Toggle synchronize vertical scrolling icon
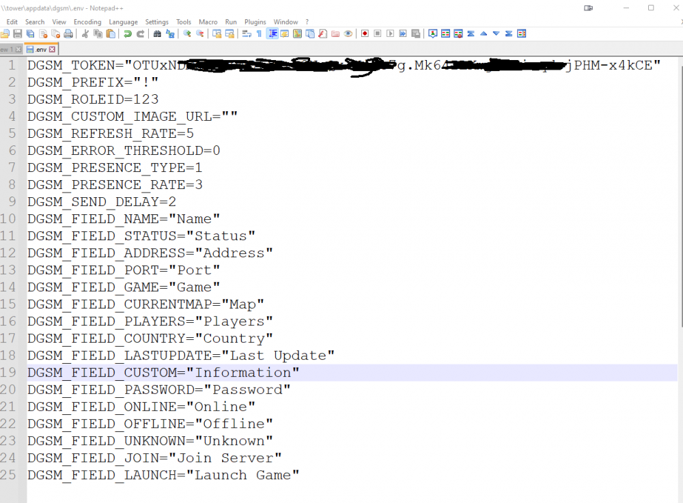The image size is (683, 503). click(217, 34)
